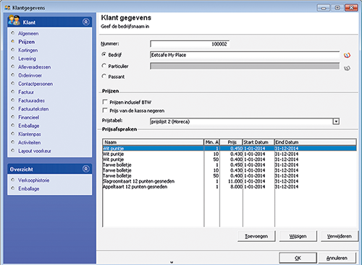Open the Layout voorkeur section
The width and height of the screenshot is (362, 265).
(x=35, y=151)
